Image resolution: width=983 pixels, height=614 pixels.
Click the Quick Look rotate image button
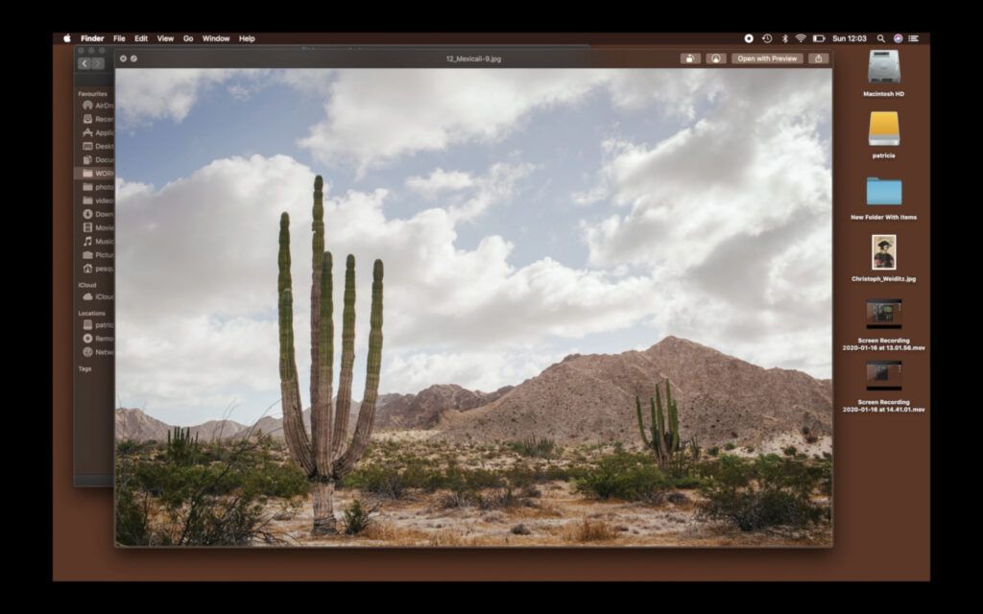[690, 59]
